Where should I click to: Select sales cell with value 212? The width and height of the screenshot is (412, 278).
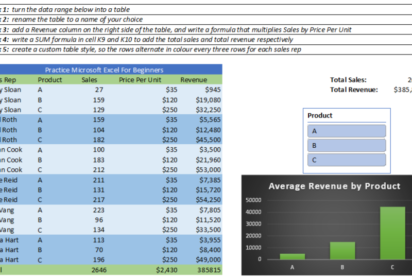coord(99,170)
